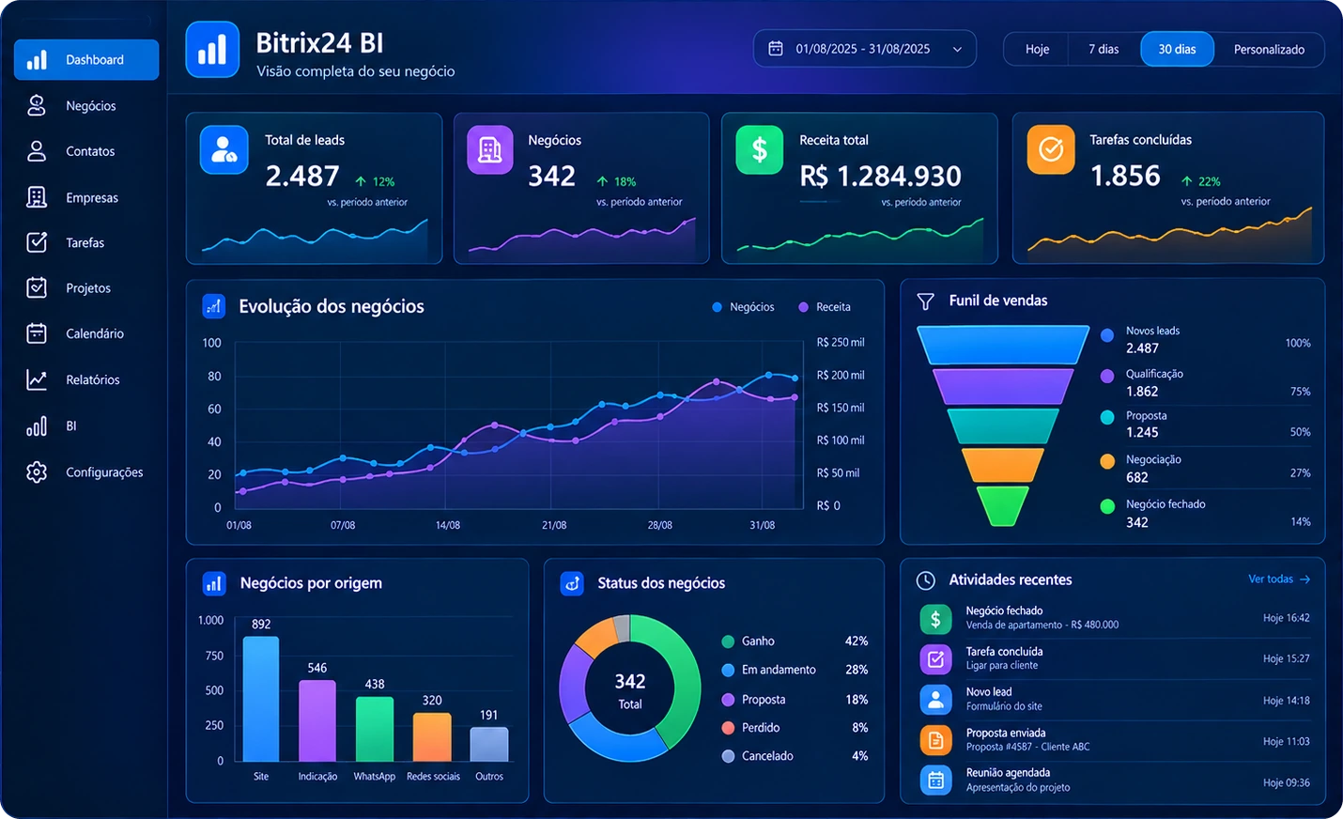1343x819 pixels.
Task: Open Ver todas link in Atividades recentes
Action: 1279,579
